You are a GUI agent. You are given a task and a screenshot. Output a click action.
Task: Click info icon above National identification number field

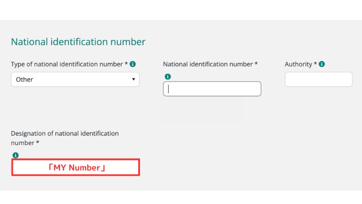pos(168,76)
